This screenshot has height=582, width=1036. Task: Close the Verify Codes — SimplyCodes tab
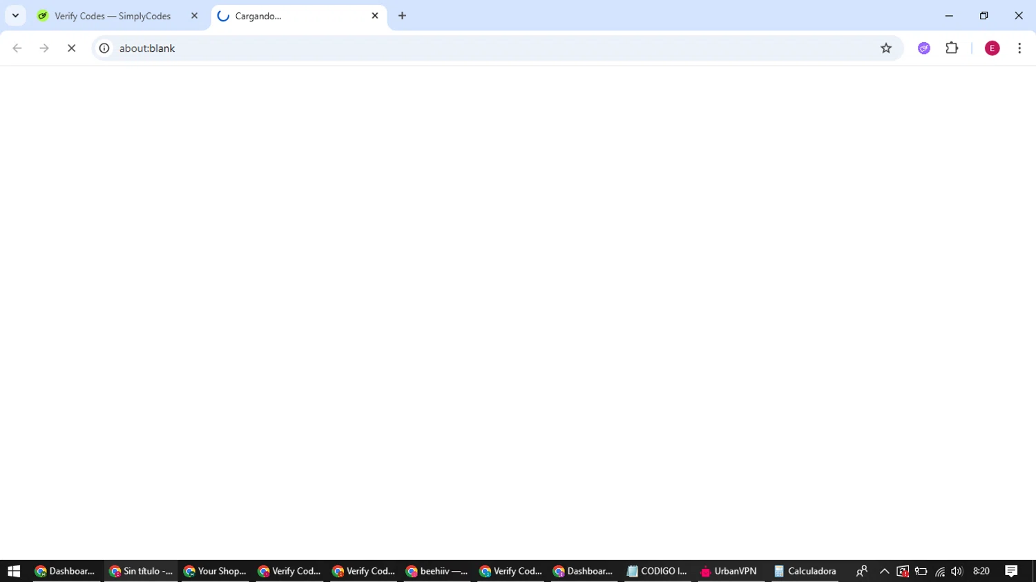point(194,16)
